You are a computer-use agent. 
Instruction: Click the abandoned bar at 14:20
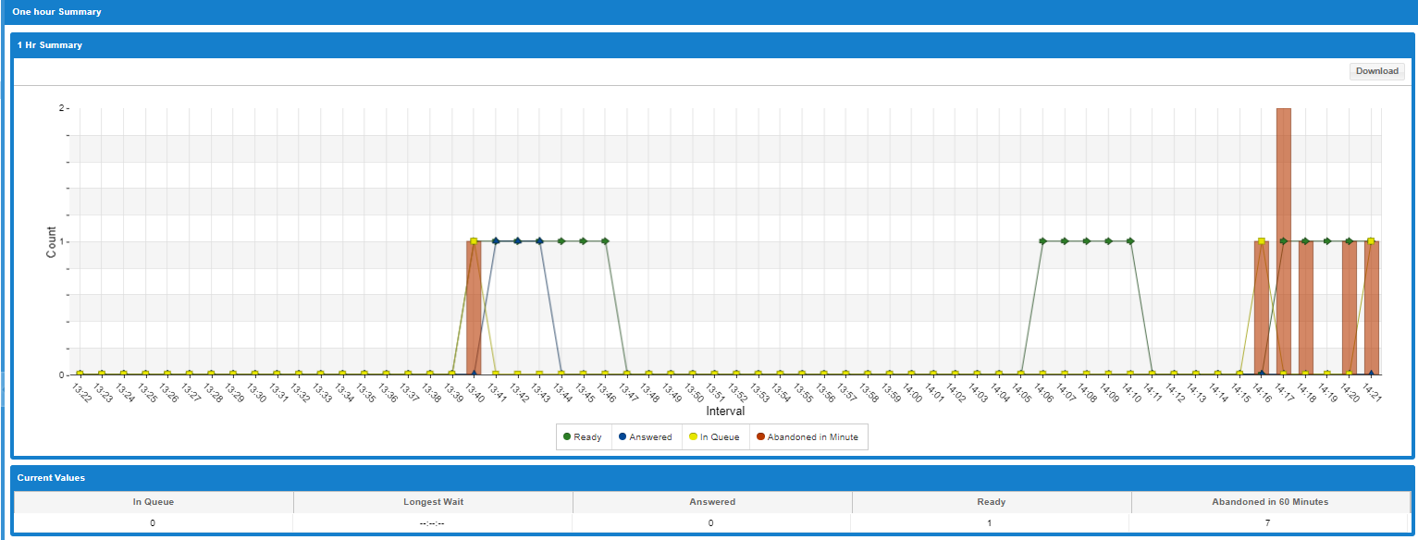[x=1349, y=308]
